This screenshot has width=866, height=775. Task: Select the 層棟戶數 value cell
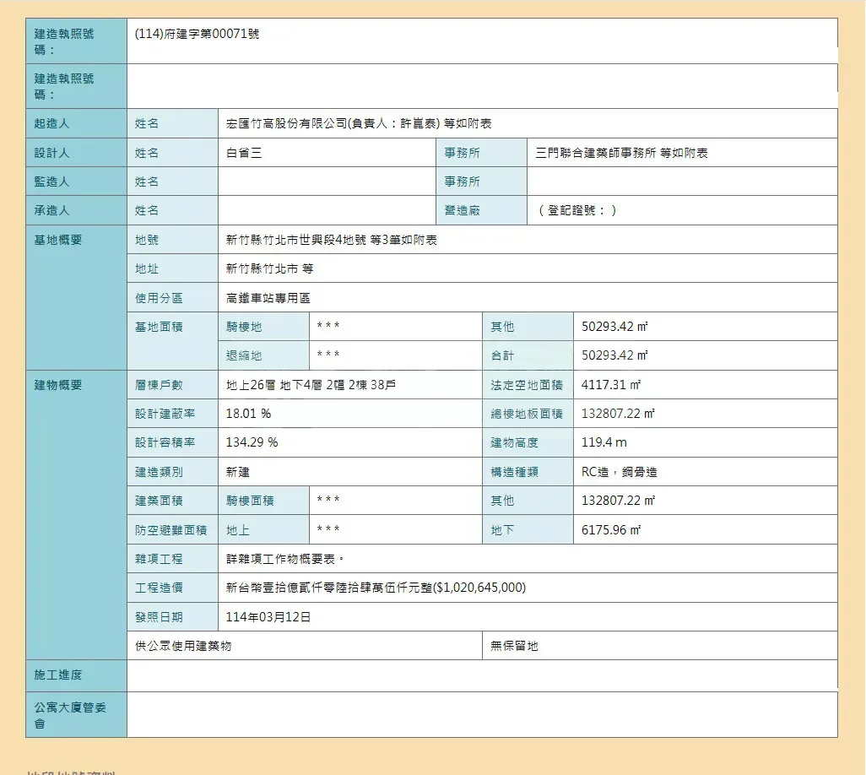pos(311,386)
